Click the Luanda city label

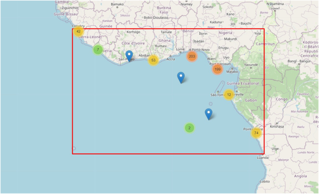pyautogui.click(x=263, y=157)
